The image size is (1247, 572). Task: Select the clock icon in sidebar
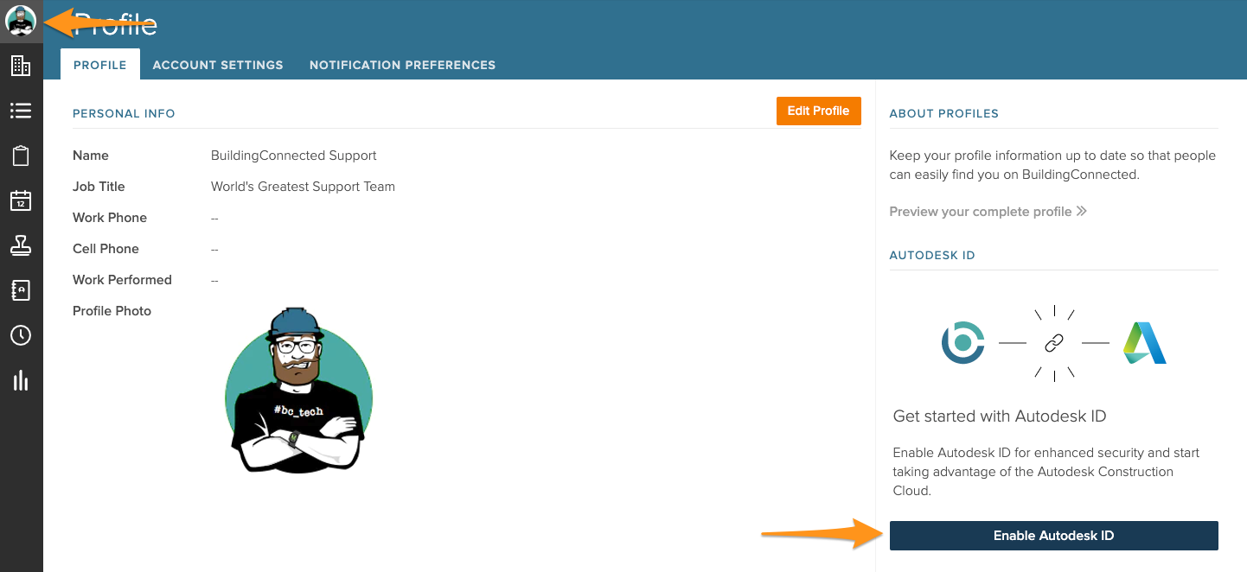[x=21, y=335]
